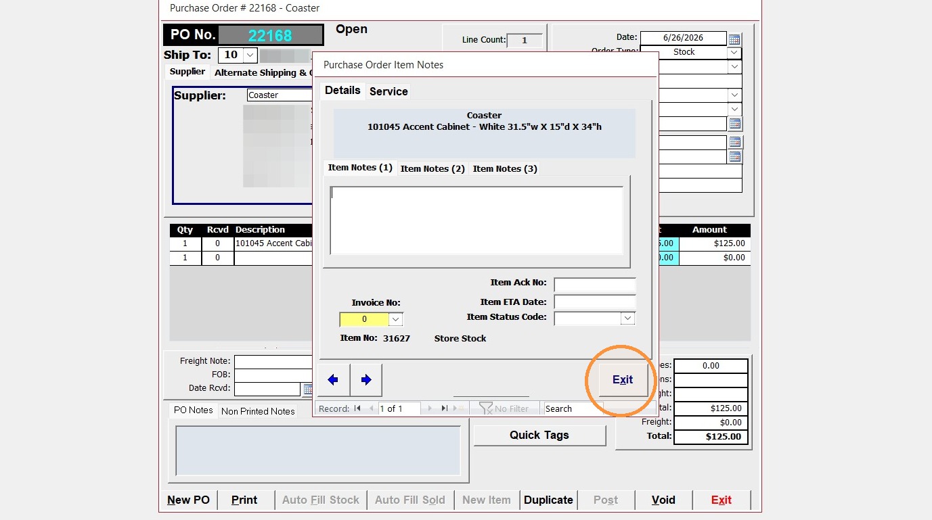Click the Item Ack No field

(x=595, y=285)
